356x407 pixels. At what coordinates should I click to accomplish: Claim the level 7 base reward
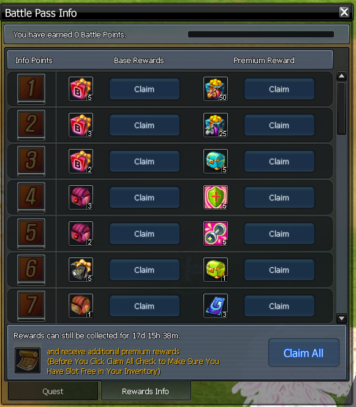click(x=144, y=306)
